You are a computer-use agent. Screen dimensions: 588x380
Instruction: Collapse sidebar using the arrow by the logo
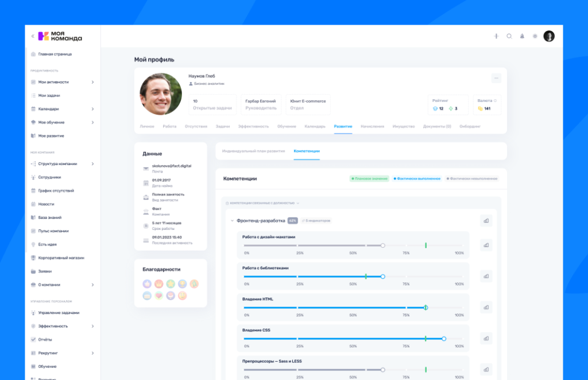pos(33,37)
